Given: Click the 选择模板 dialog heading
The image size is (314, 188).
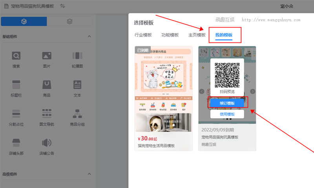Looking at the screenshot, I should (144, 23).
